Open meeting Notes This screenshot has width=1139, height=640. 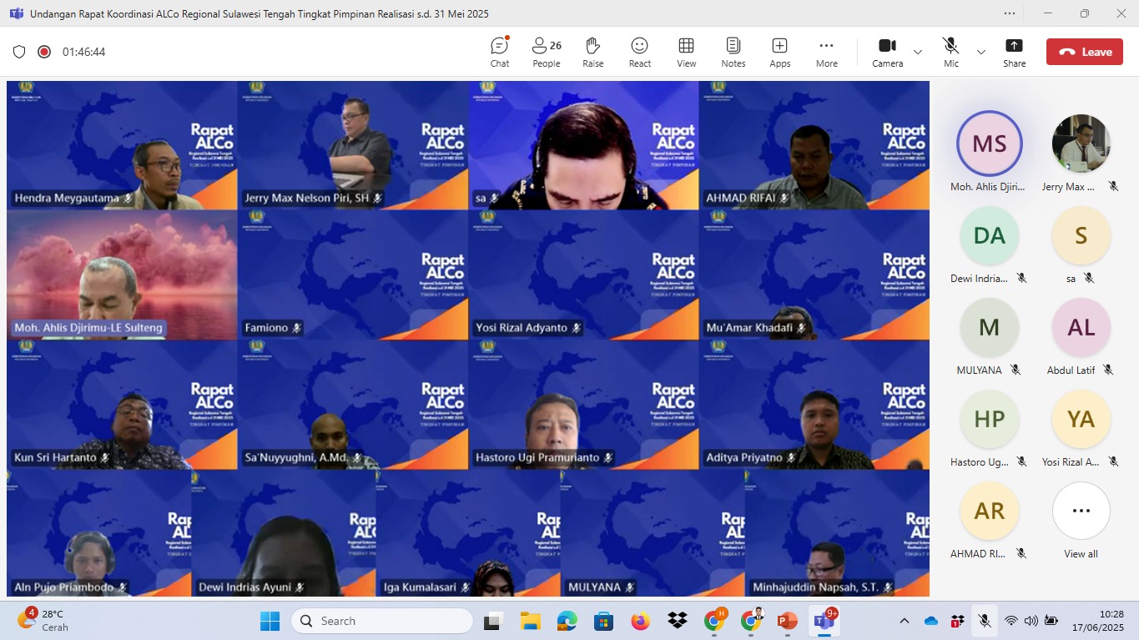[x=733, y=52]
